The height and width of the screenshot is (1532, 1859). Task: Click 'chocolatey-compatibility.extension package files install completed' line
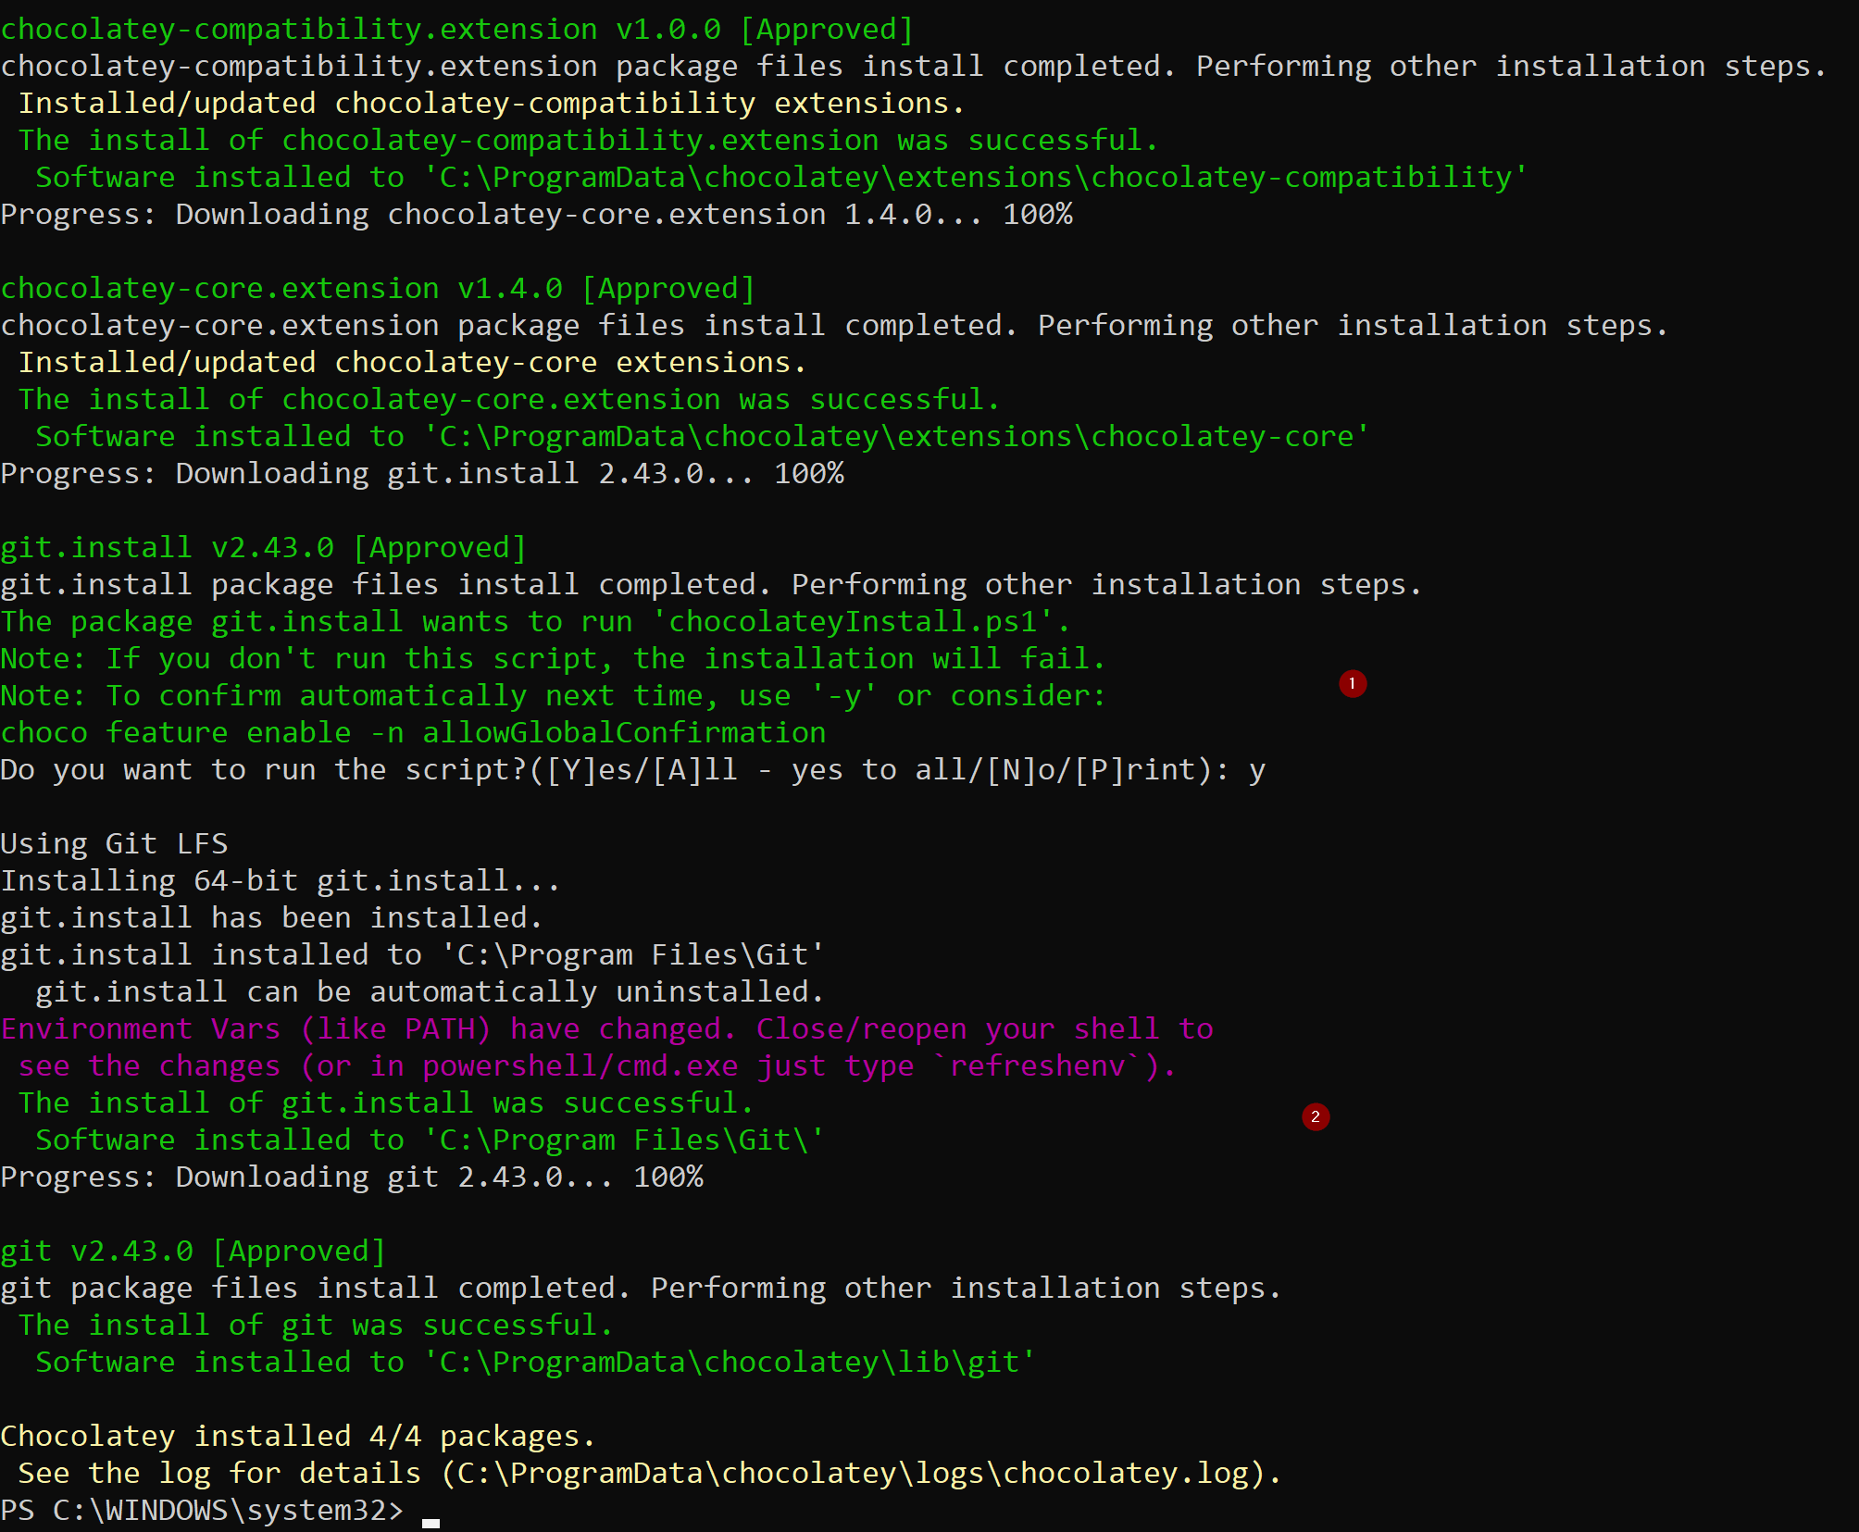point(914,67)
